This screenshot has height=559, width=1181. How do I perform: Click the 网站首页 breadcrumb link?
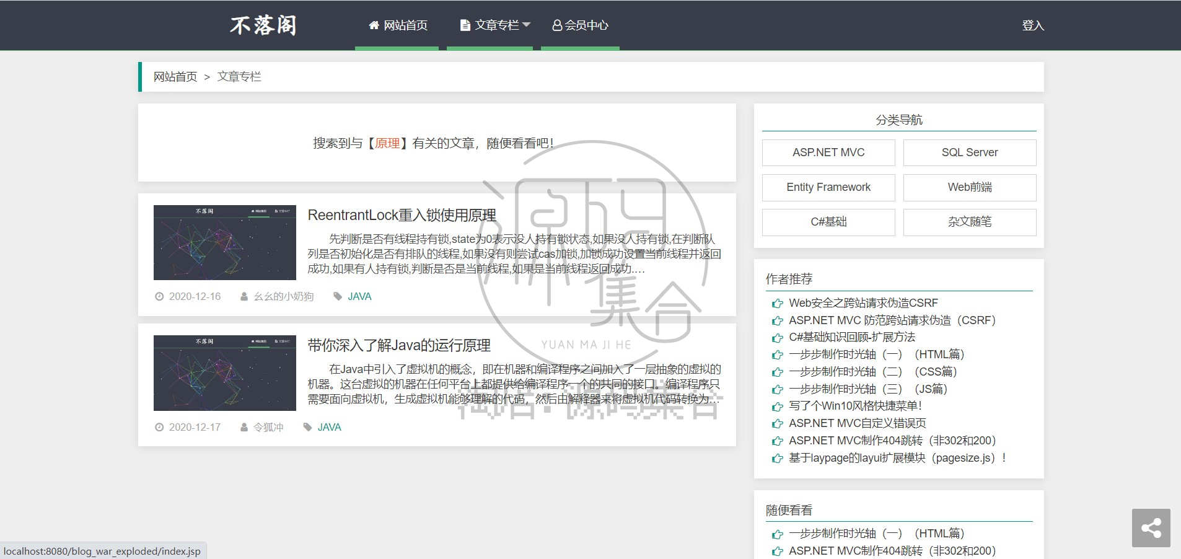(175, 77)
